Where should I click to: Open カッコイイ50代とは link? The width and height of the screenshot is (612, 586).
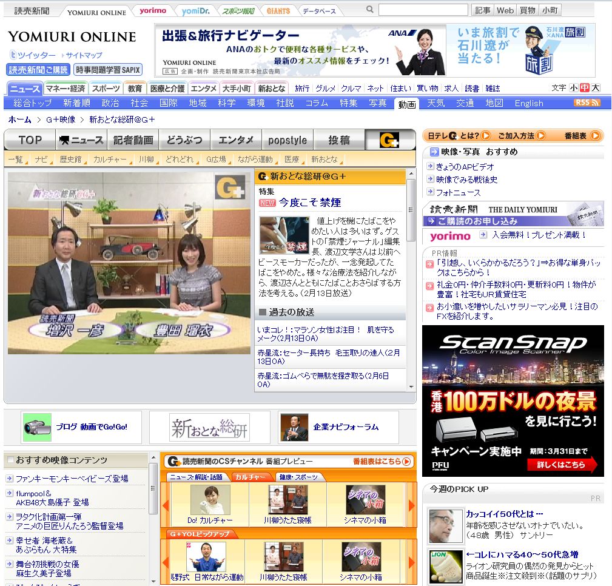(504, 514)
